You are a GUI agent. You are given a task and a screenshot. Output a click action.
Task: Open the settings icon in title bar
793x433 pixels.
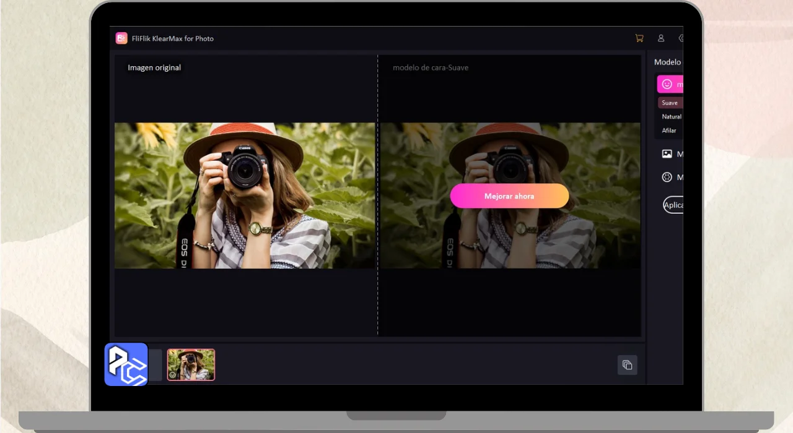[680, 38]
